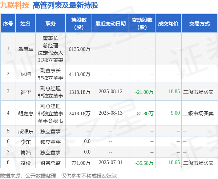
Task: Click the date 2025-07-31
Action: coord(110,162)
